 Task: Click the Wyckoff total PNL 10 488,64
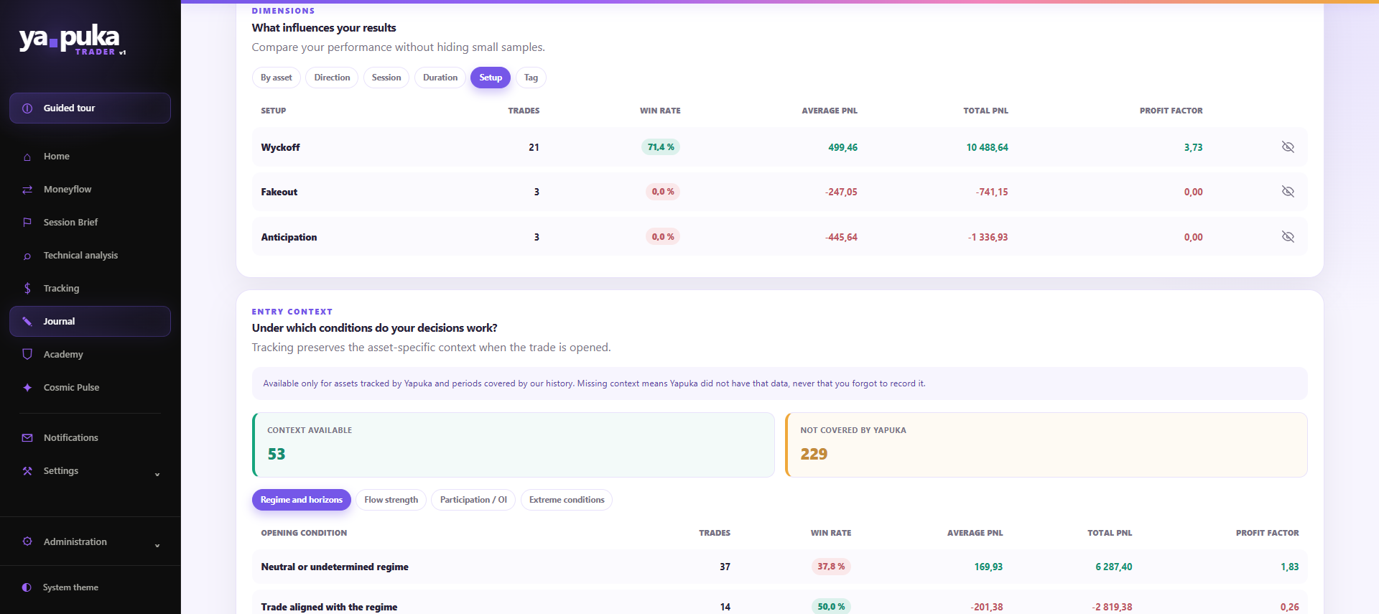[987, 147]
